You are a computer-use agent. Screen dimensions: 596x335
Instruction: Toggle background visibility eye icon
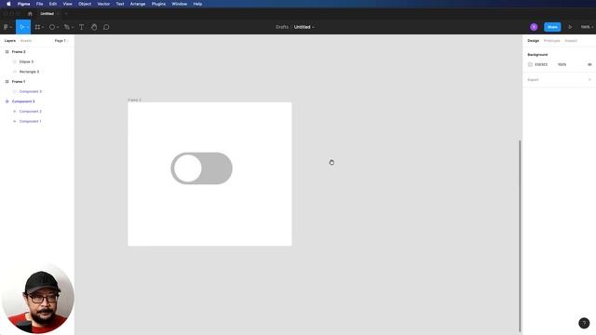tap(589, 64)
